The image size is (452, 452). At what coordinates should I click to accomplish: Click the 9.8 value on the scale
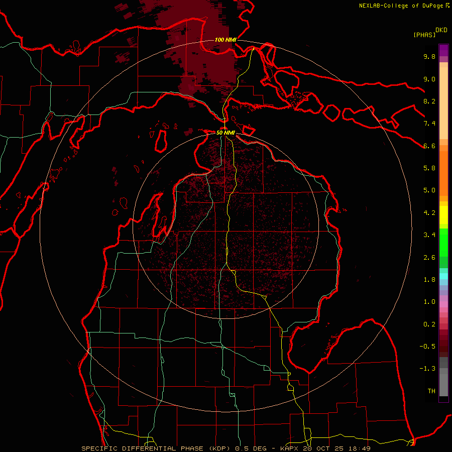(x=429, y=56)
